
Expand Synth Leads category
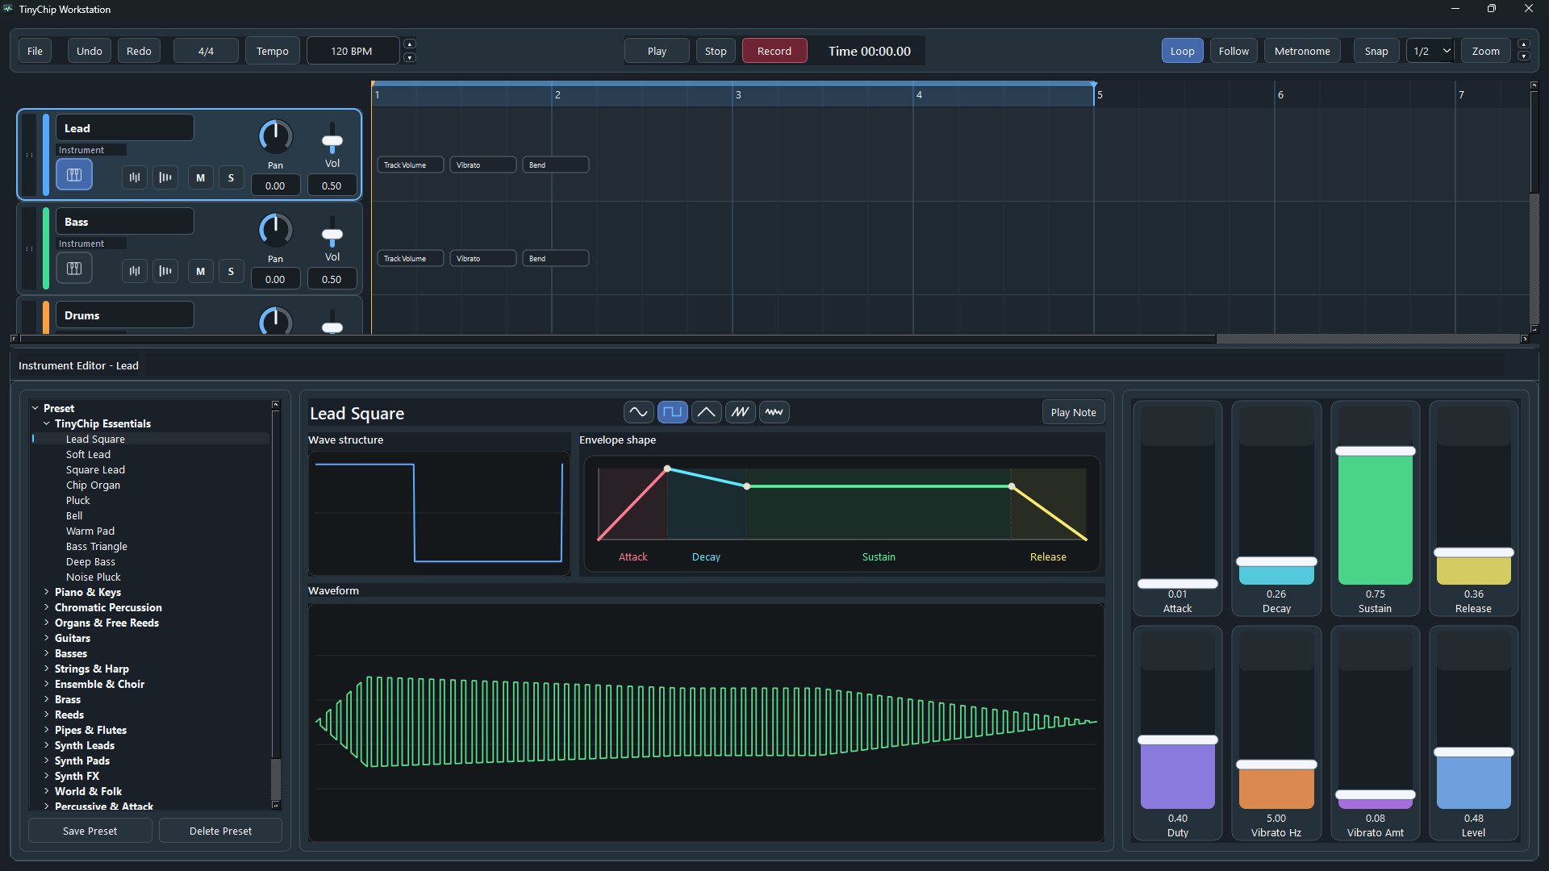[47, 745]
